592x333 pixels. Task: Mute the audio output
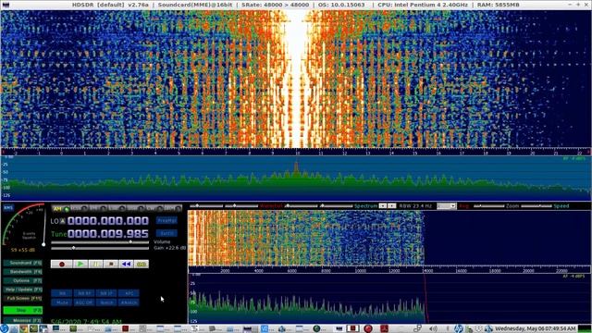coord(62,302)
